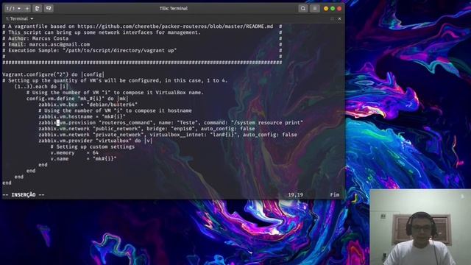Click the 'Fim' scroll position indicator

[334, 194]
